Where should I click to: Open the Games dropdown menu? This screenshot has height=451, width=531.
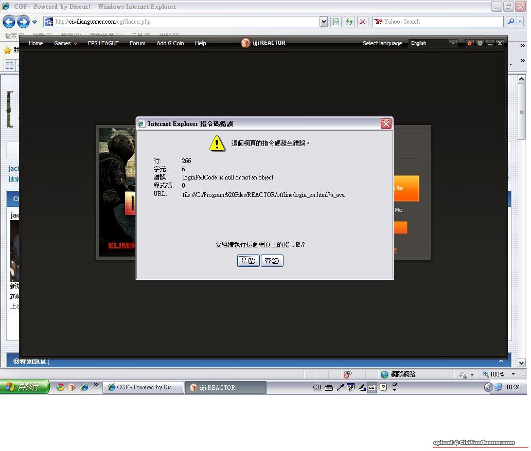(65, 43)
